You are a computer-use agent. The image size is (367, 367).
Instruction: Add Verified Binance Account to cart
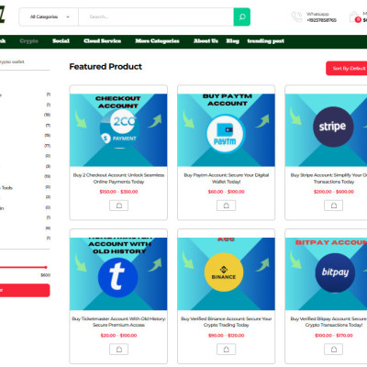(227, 350)
